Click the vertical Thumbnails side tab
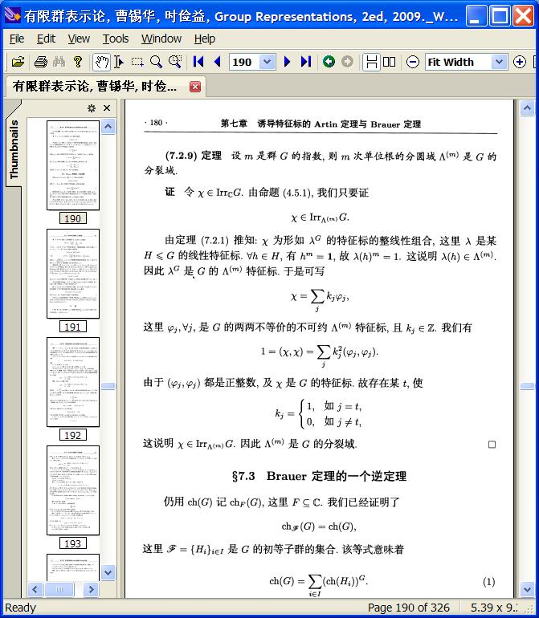The height and width of the screenshot is (618, 539). click(14, 149)
